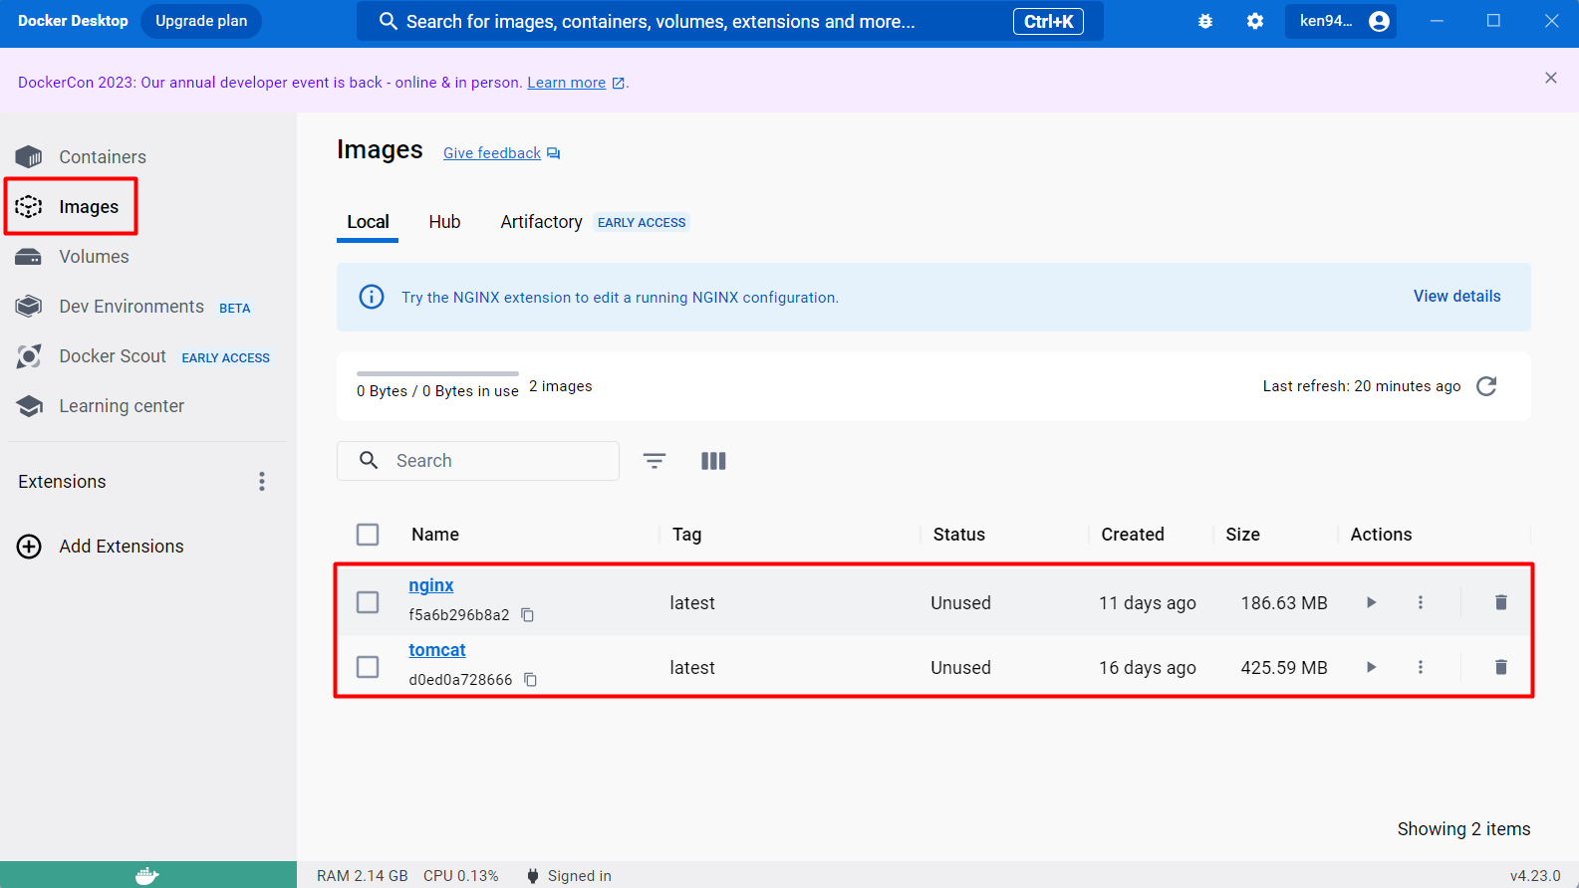The width and height of the screenshot is (1579, 888).
Task: Switch to the Hub tab
Action: [x=444, y=222]
